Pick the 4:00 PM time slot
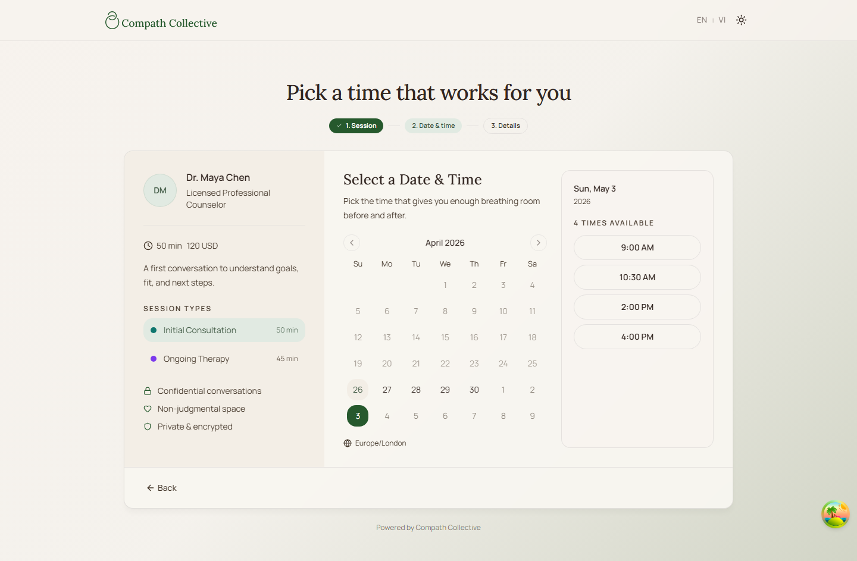Screen dimensions: 857x561 (x=637, y=337)
